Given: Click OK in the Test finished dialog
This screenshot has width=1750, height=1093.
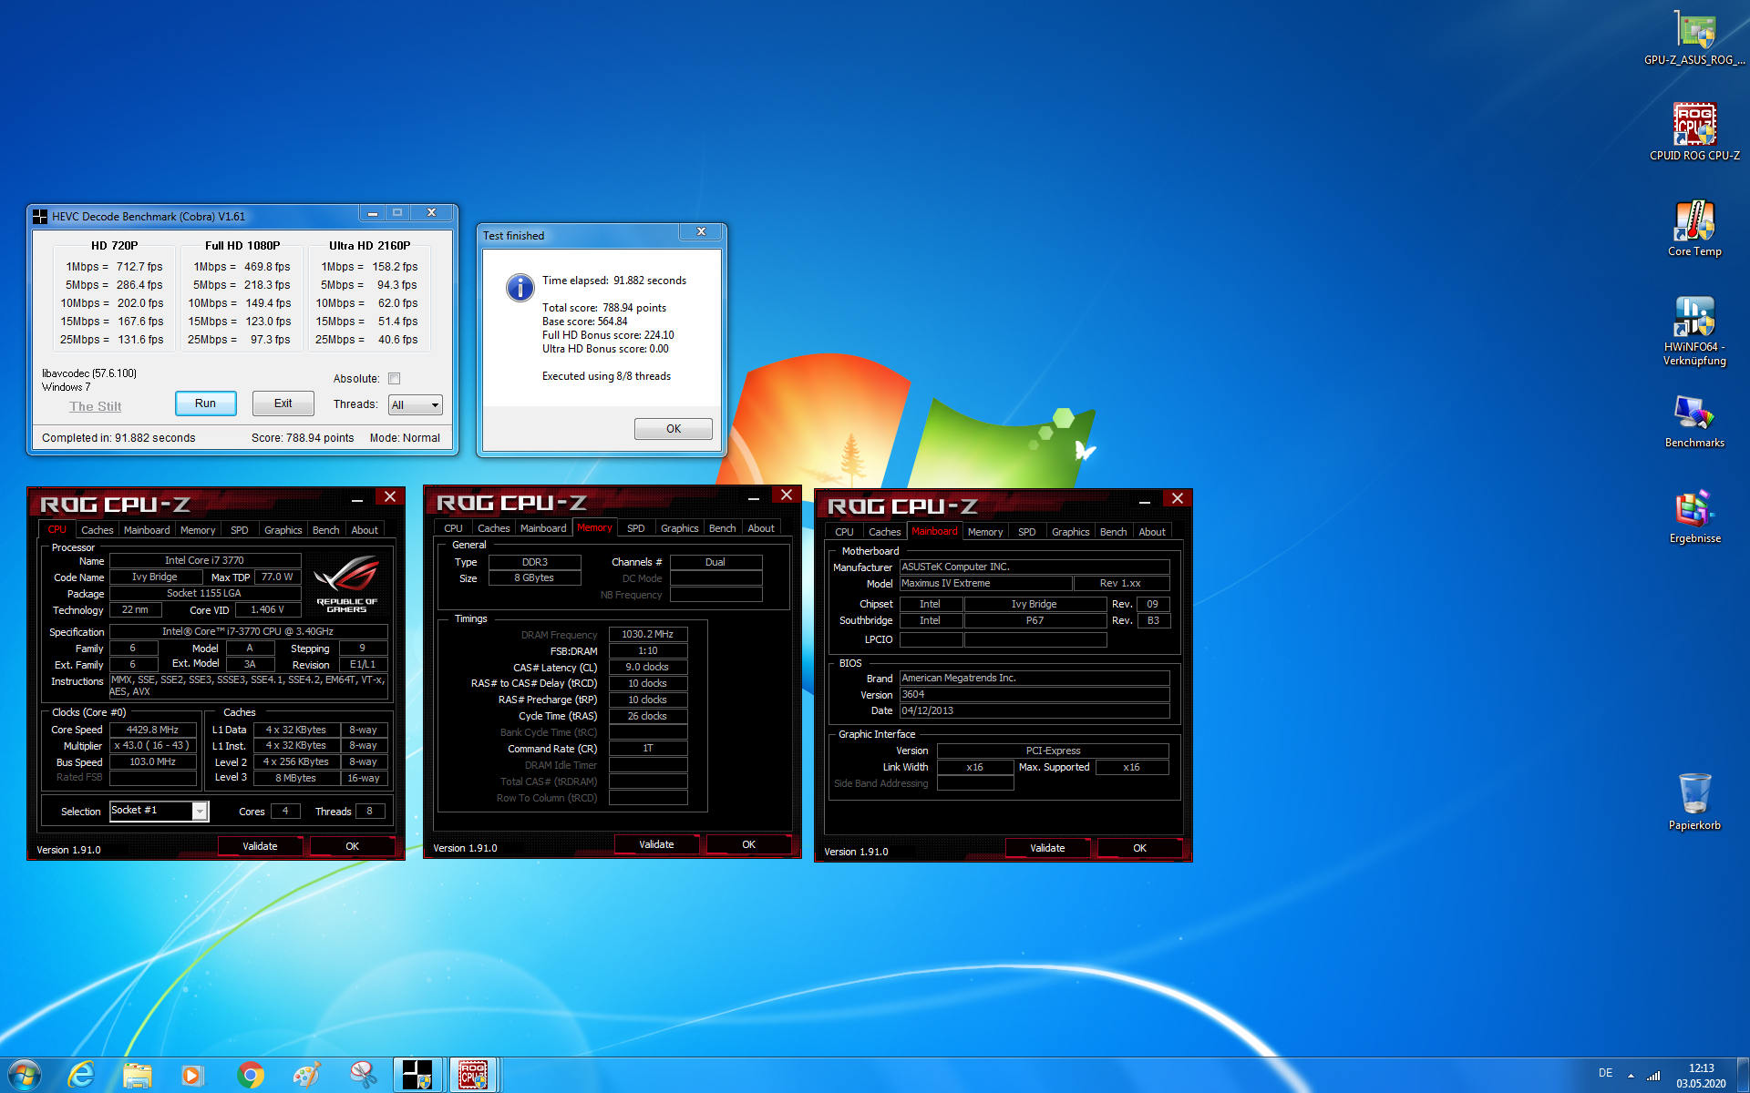Looking at the screenshot, I should click(x=674, y=429).
